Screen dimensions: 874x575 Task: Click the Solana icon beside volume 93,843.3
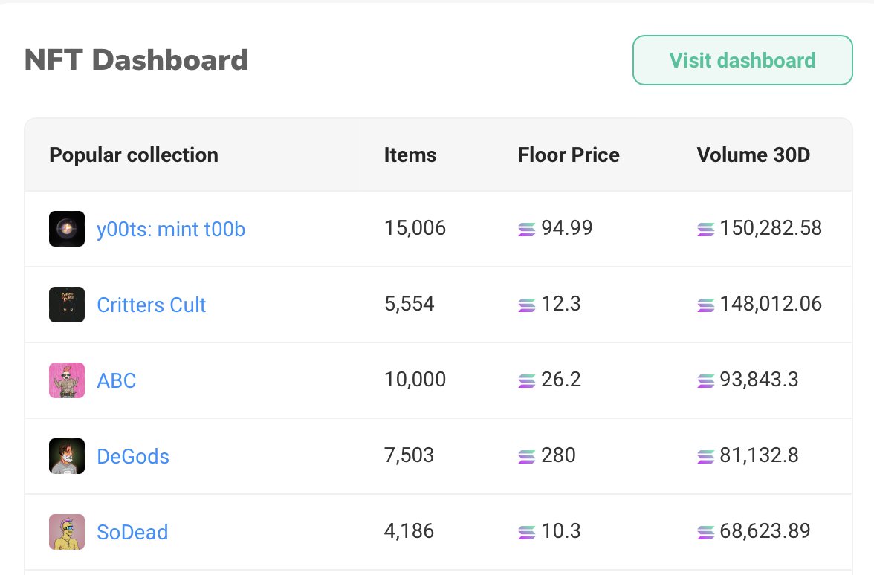pyautogui.click(x=706, y=381)
